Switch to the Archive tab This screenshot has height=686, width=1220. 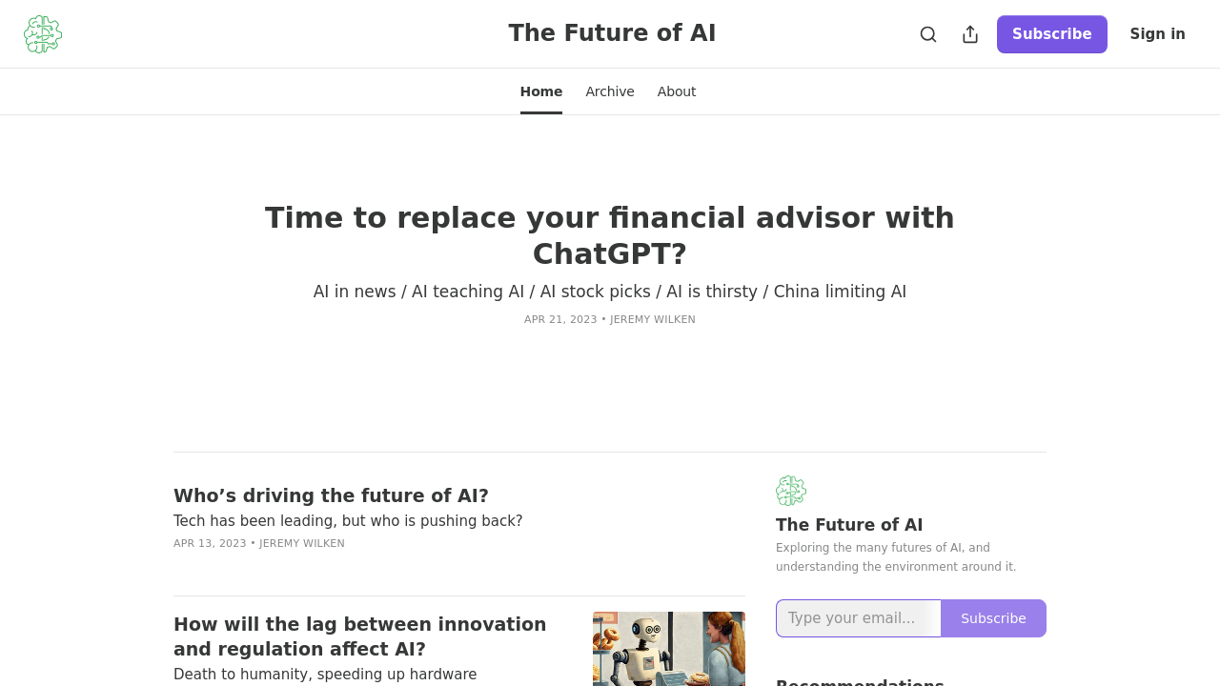pyautogui.click(x=610, y=91)
